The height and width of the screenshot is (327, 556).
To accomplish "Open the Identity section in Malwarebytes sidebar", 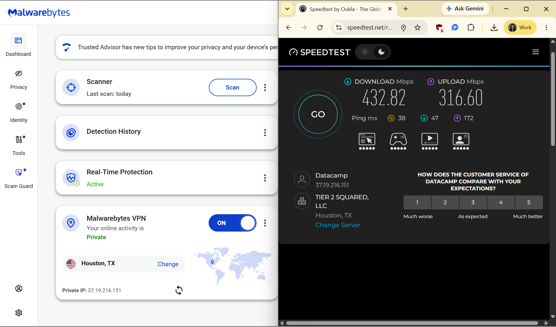I will pyautogui.click(x=19, y=113).
